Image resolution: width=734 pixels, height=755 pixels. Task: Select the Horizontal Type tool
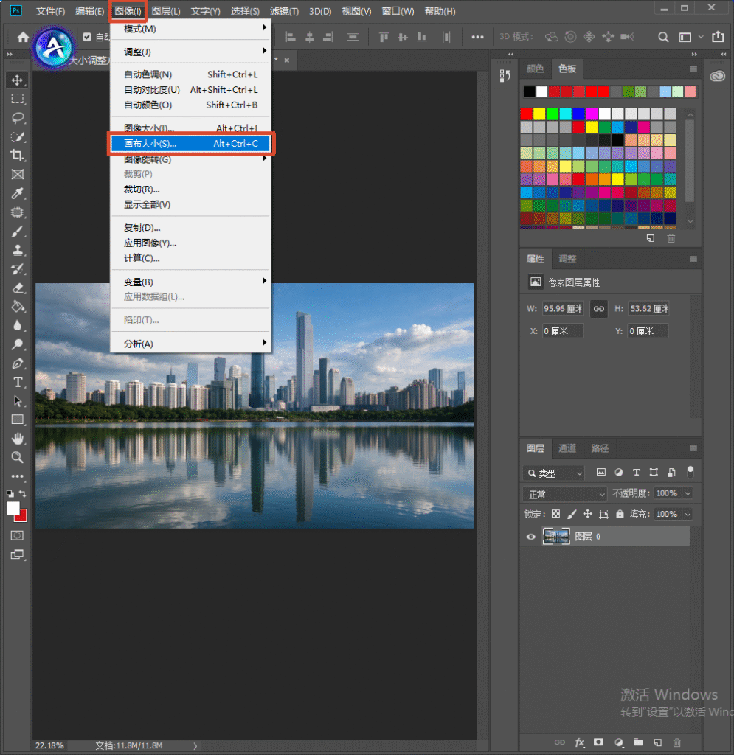click(18, 383)
